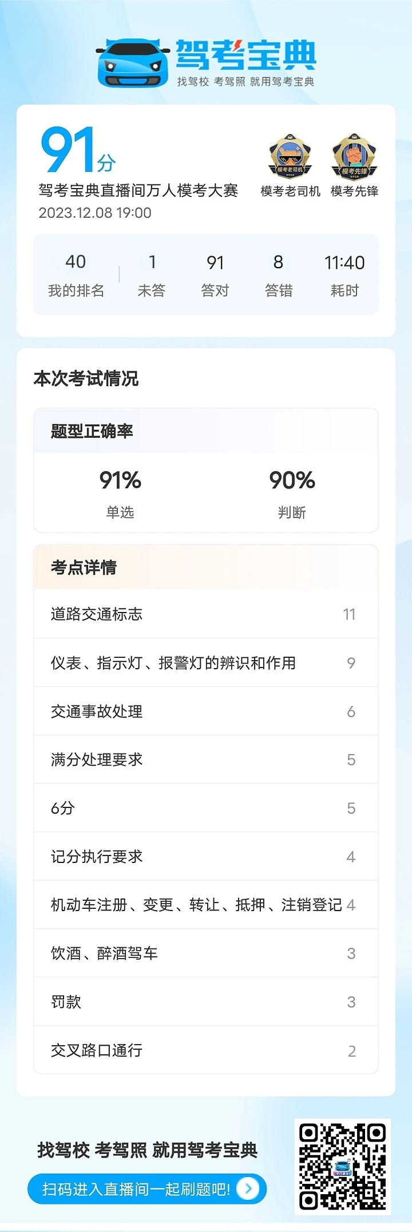This screenshot has height=1232, width=412.
Task: Tap the 模考老司机 badge icon
Action: [290, 156]
